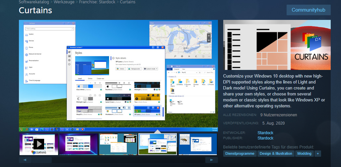Open Franchise: Stardock breadcrumb link
This screenshot has width=341, height=167.
(x=97, y=2)
